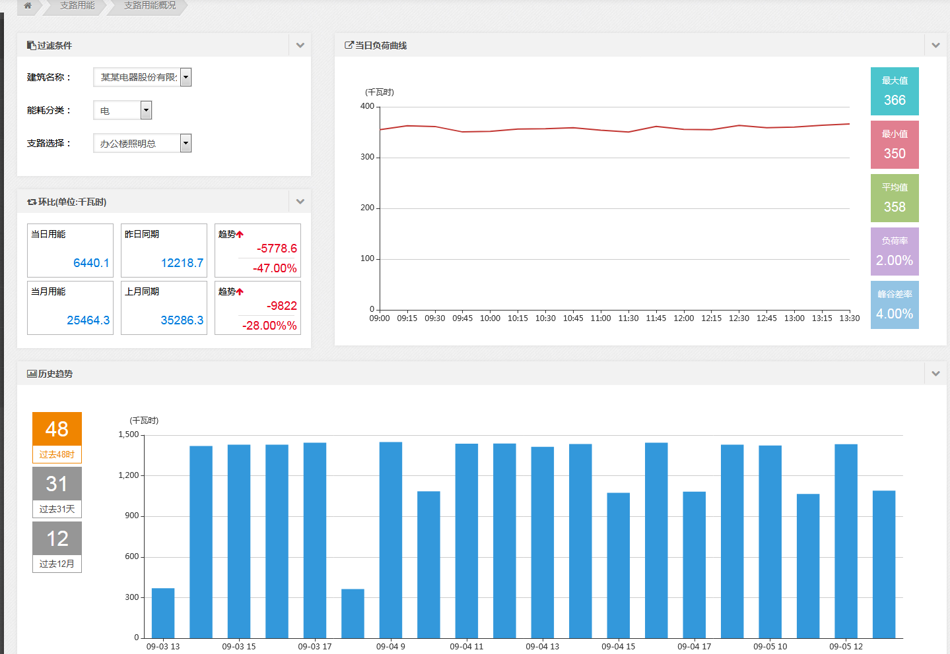Click the 昨日同期 value 12218.7

pyautogui.click(x=182, y=263)
